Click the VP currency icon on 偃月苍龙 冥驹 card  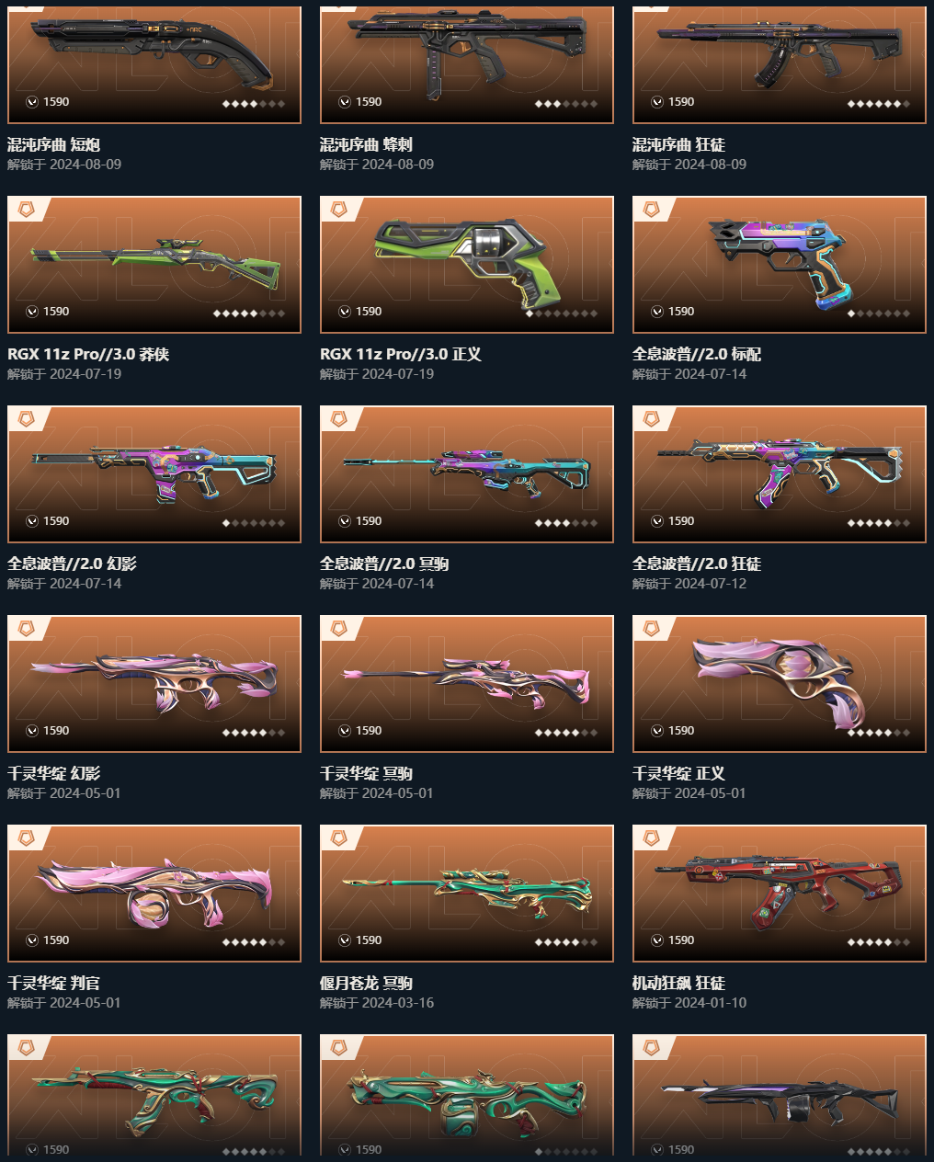coord(344,940)
